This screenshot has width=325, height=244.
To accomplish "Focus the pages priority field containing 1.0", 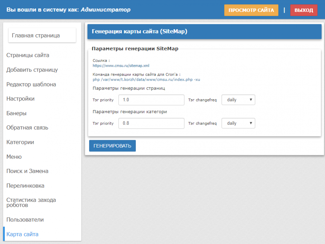I will [151, 100].
